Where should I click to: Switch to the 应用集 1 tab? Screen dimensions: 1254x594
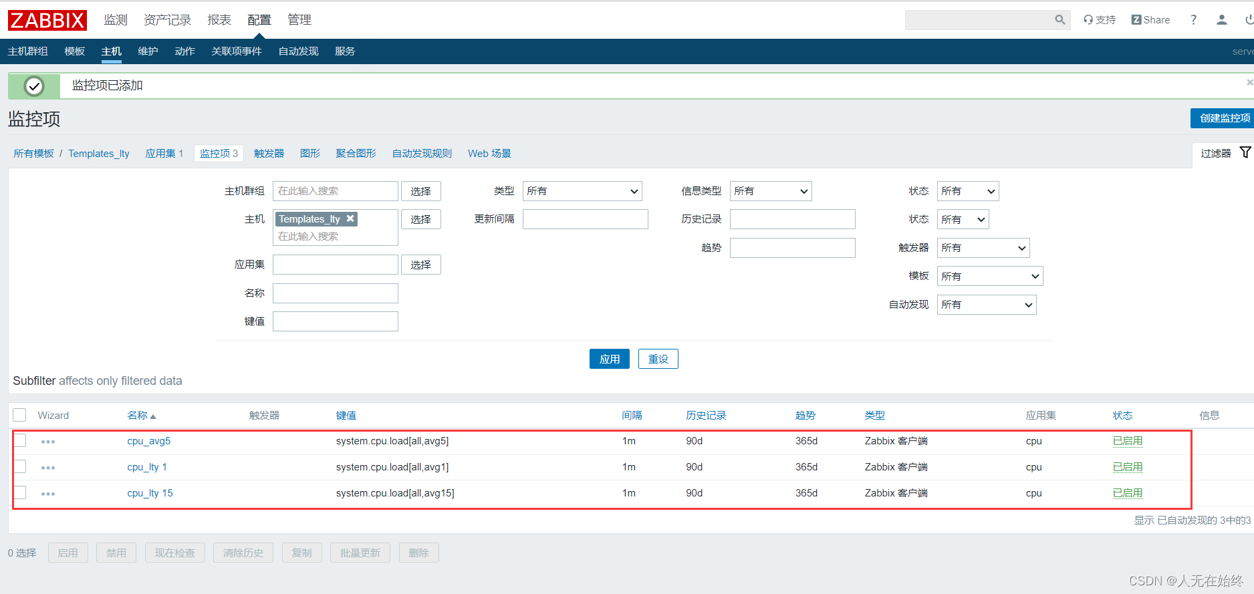pyautogui.click(x=164, y=154)
